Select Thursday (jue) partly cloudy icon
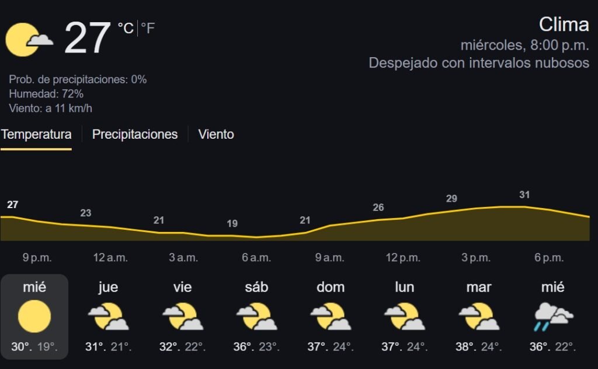The height and width of the screenshot is (369, 598). (108, 316)
